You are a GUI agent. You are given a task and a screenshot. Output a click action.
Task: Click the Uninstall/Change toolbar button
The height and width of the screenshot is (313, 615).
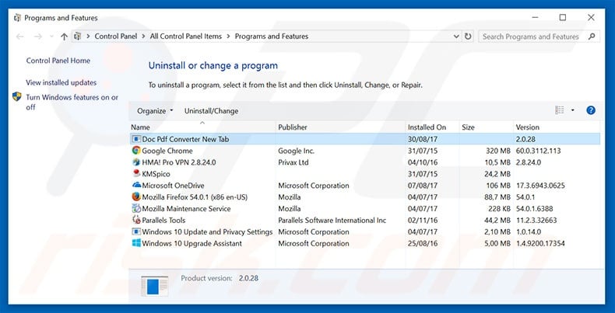(x=212, y=111)
